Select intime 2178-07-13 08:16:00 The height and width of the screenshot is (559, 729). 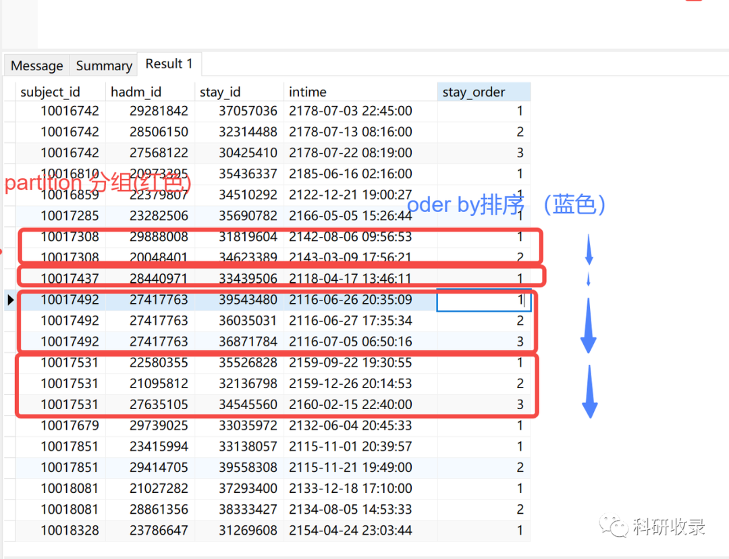click(360, 132)
